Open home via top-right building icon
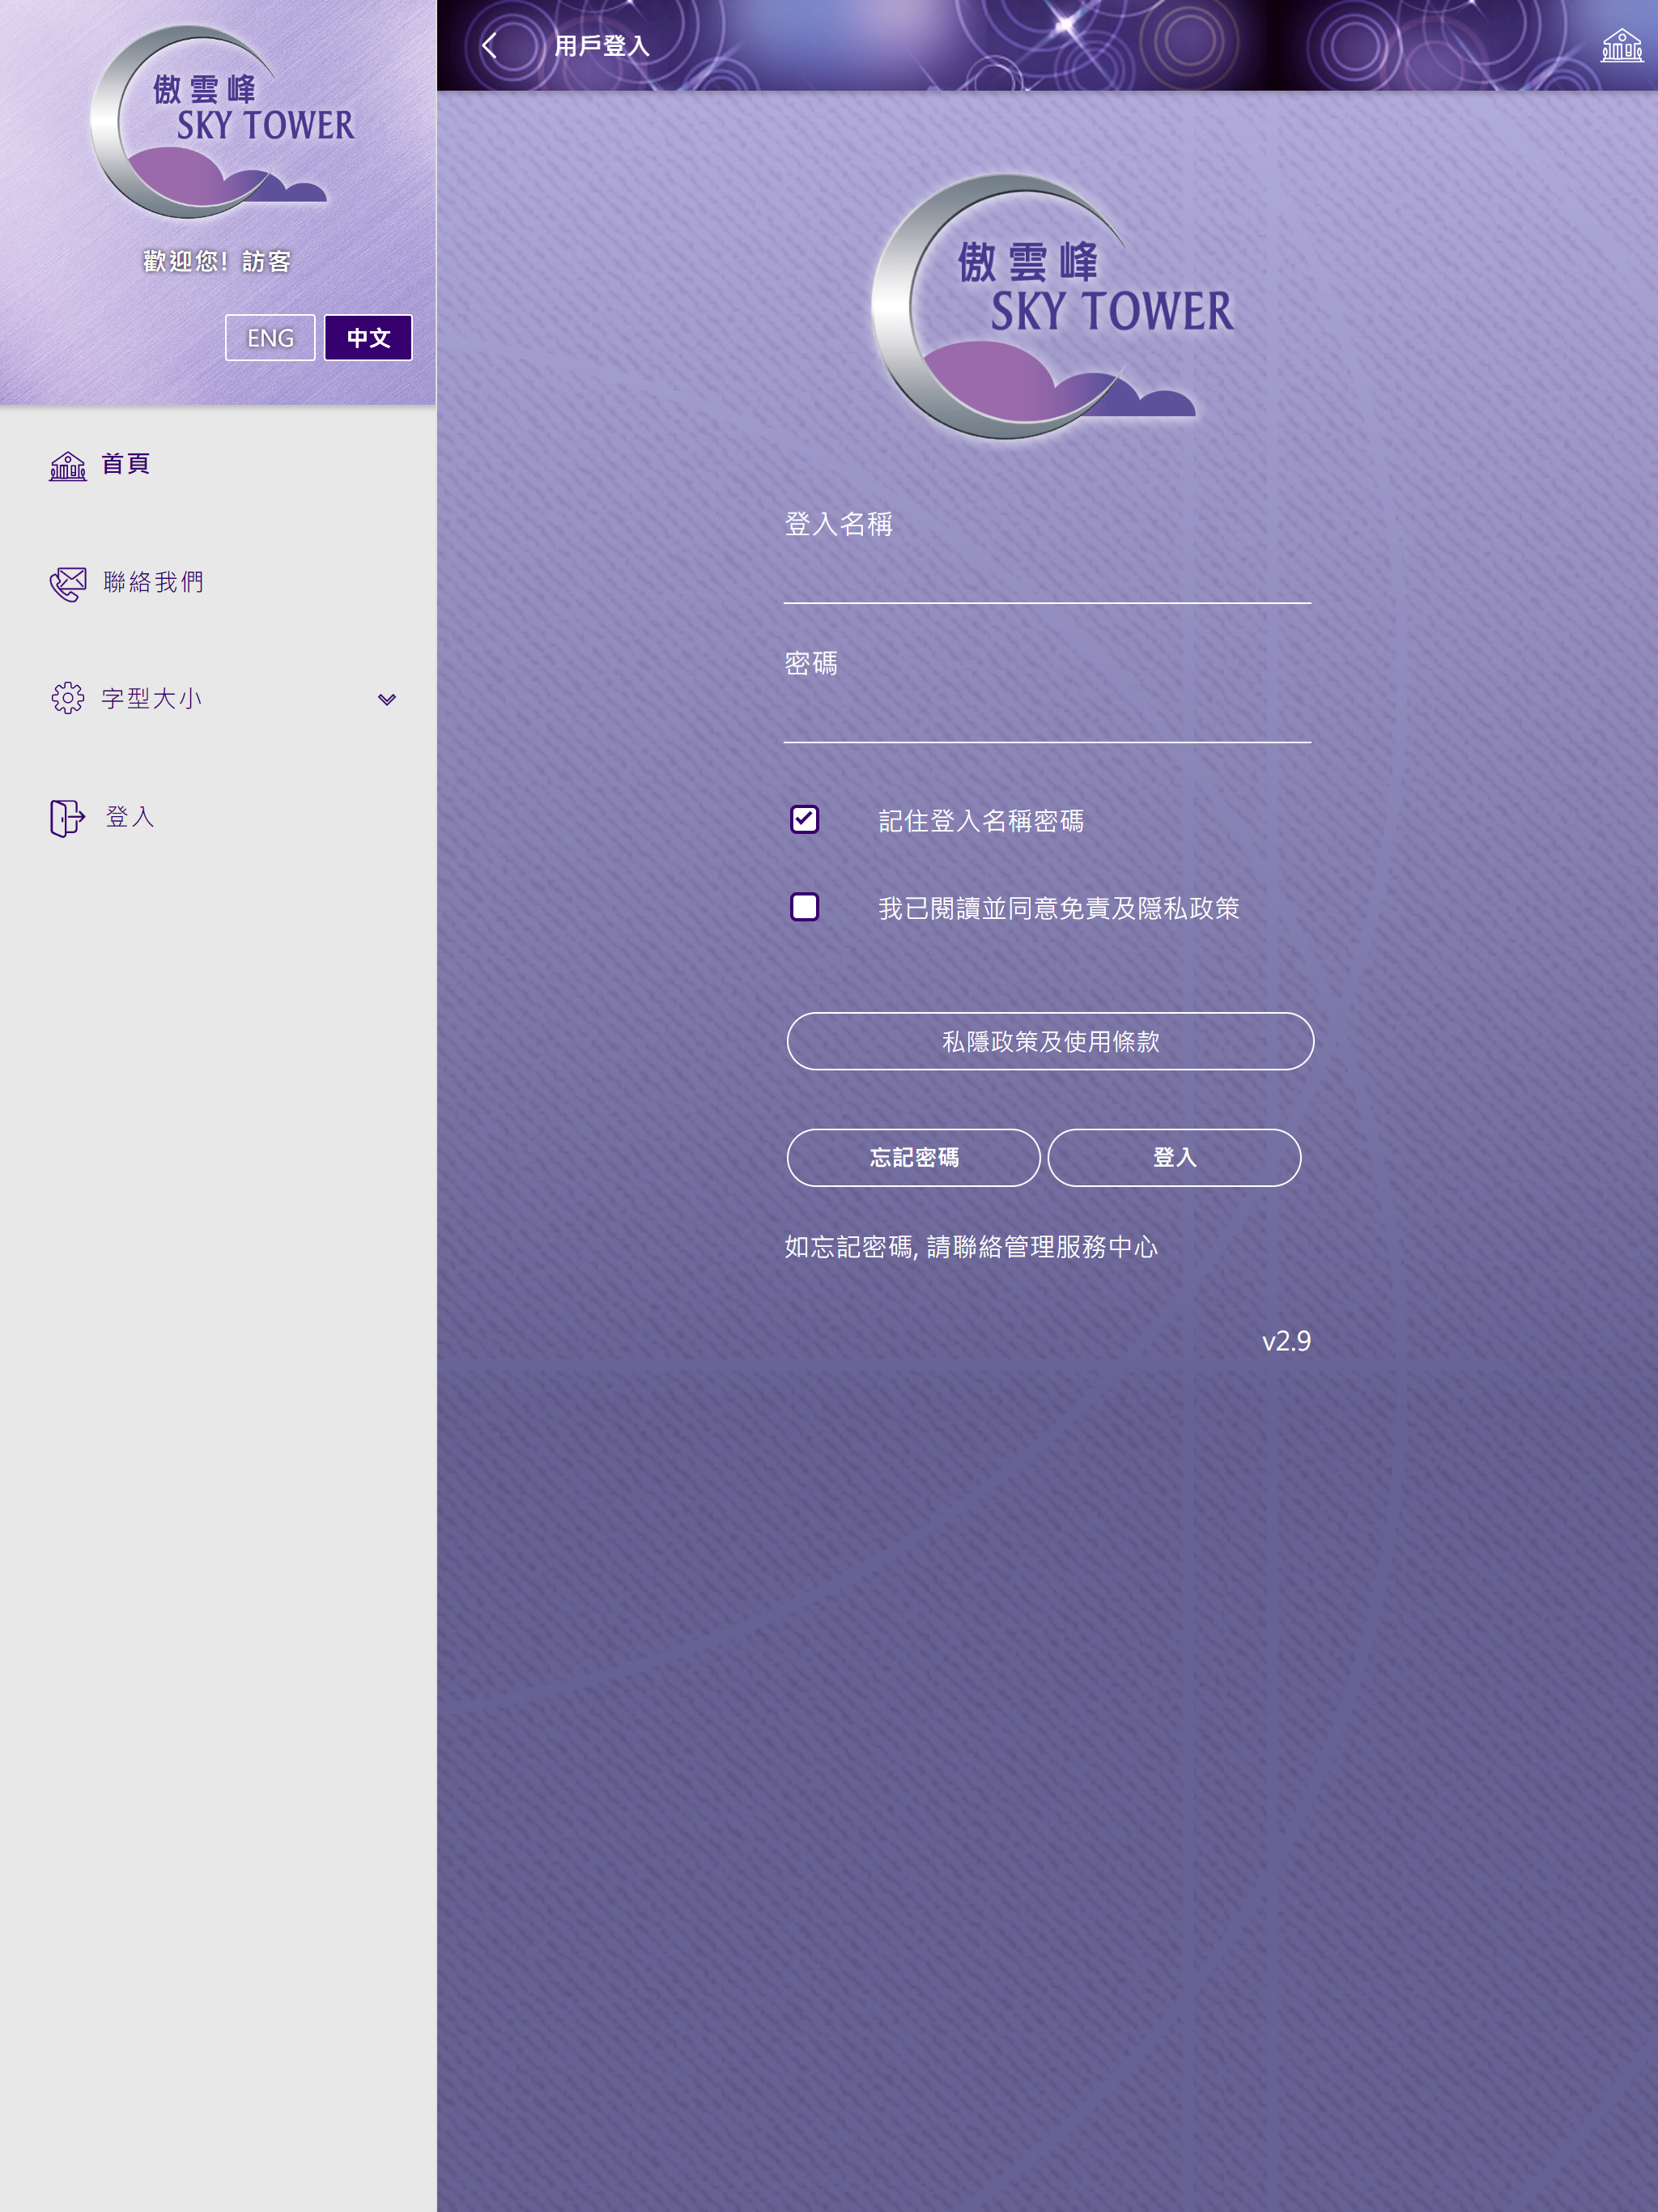 (1621, 46)
